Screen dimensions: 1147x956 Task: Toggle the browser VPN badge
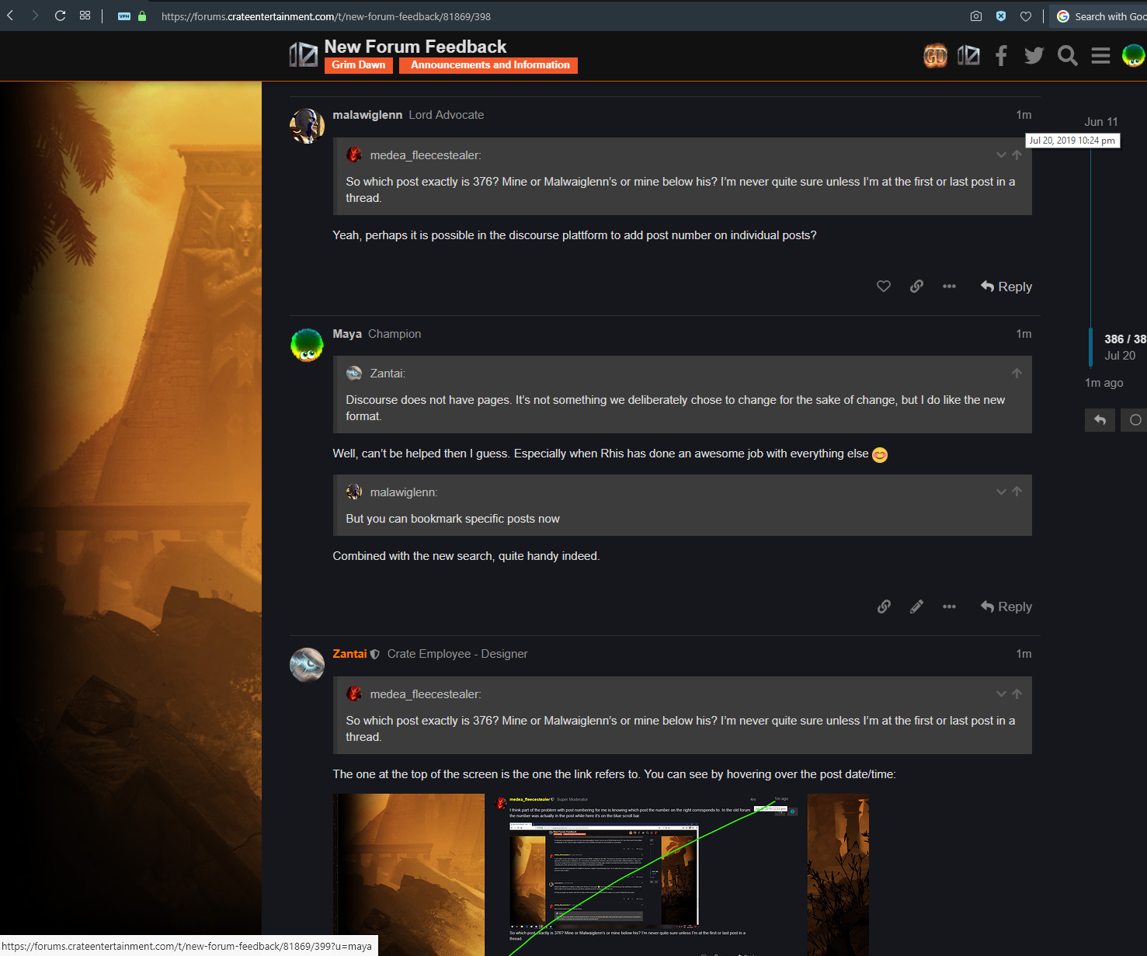(124, 16)
